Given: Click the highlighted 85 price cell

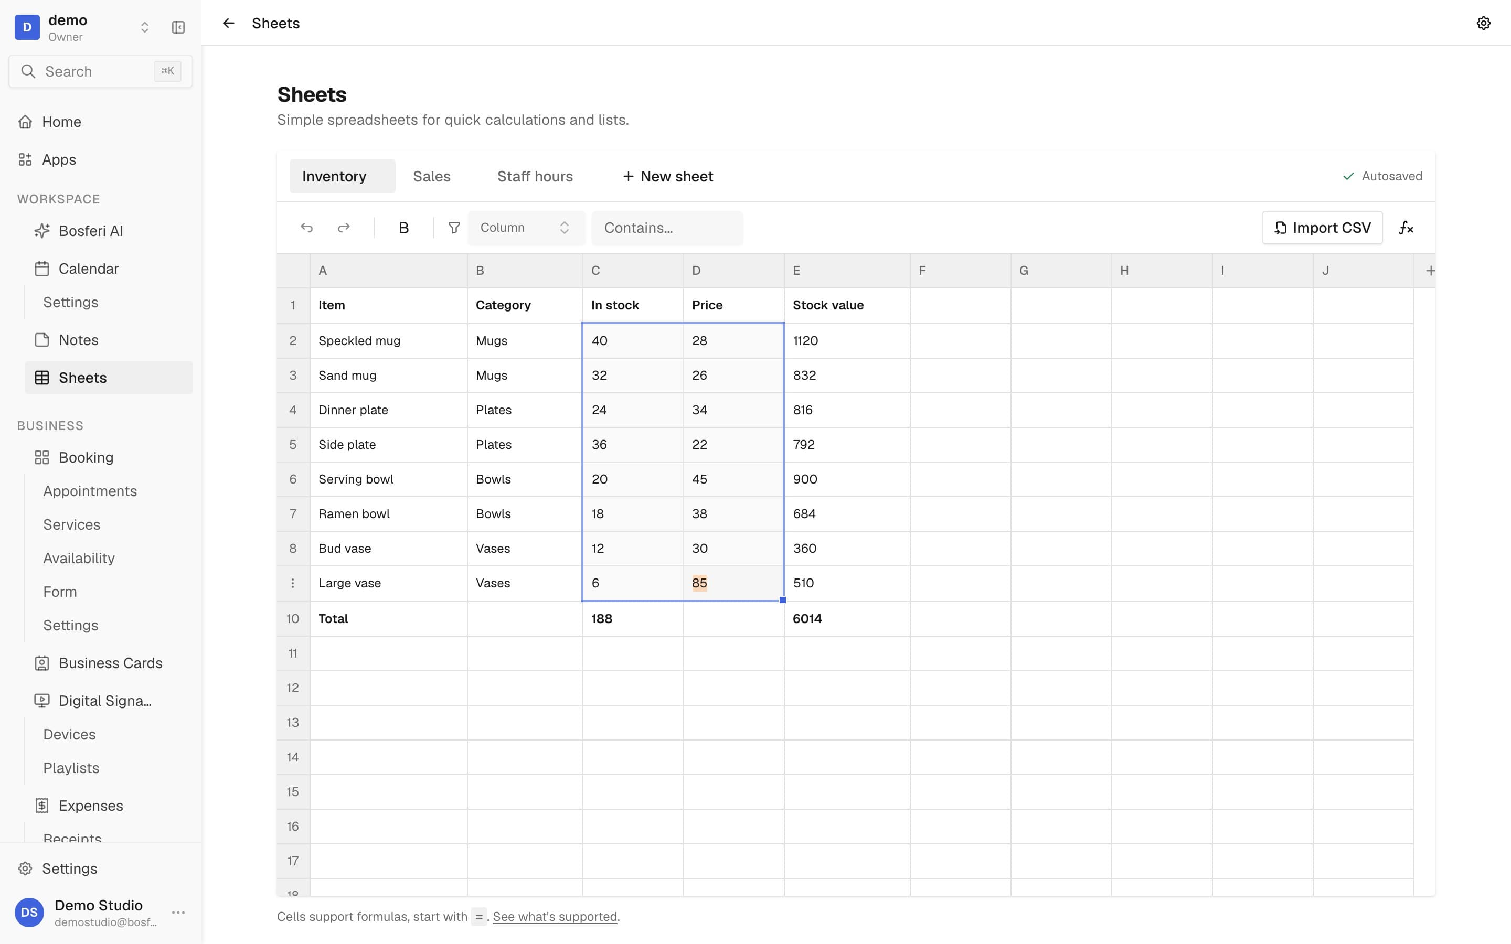Looking at the screenshot, I should coord(733,583).
